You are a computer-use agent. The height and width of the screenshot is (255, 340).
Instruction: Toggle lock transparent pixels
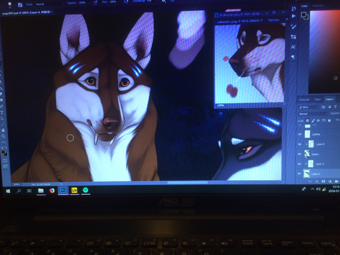[x=307, y=120]
